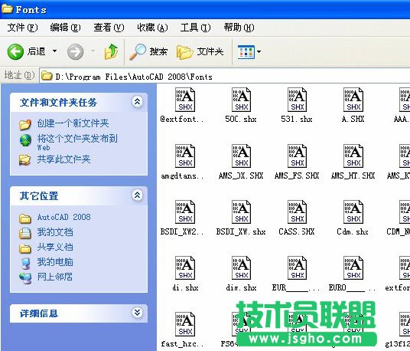Go up one folder level
The height and width of the screenshot is (351, 410).
coord(112,51)
